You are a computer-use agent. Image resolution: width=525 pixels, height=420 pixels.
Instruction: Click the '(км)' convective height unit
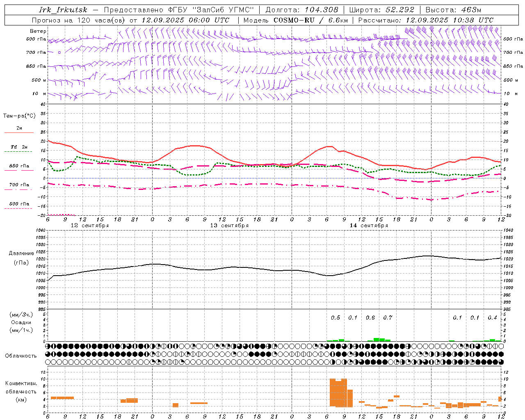point(21,399)
